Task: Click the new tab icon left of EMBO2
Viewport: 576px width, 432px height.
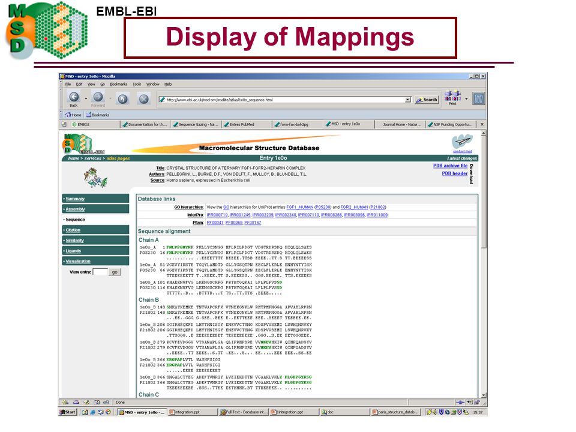Action: (x=64, y=124)
